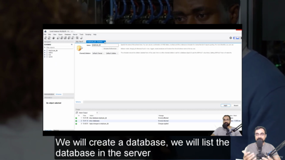The width and height of the screenshot is (285, 160).
Task: Open the Help menu
Action: (x=95, y=35)
